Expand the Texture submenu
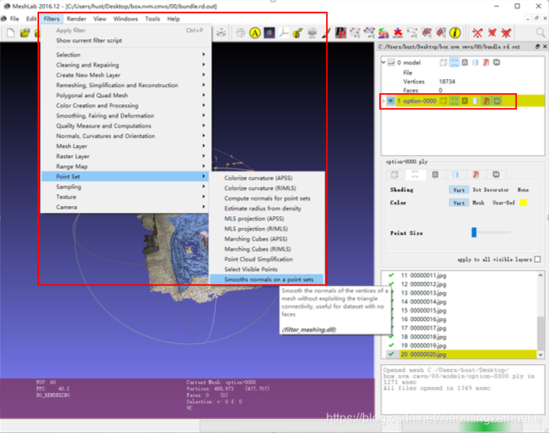The image size is (549, 433). [x=126, y=197]
